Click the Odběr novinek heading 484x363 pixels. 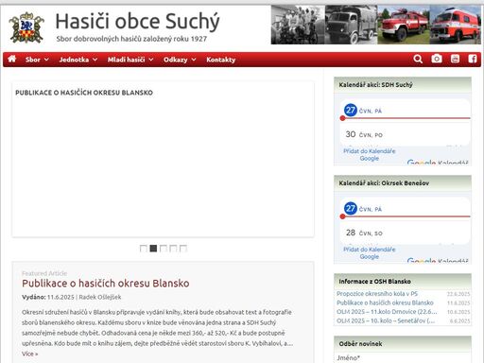tap(360, 344)
